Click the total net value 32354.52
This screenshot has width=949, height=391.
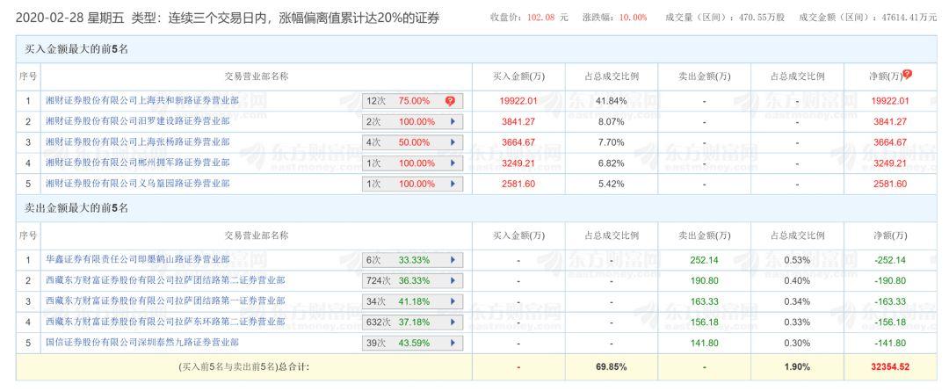click(890, 366)
